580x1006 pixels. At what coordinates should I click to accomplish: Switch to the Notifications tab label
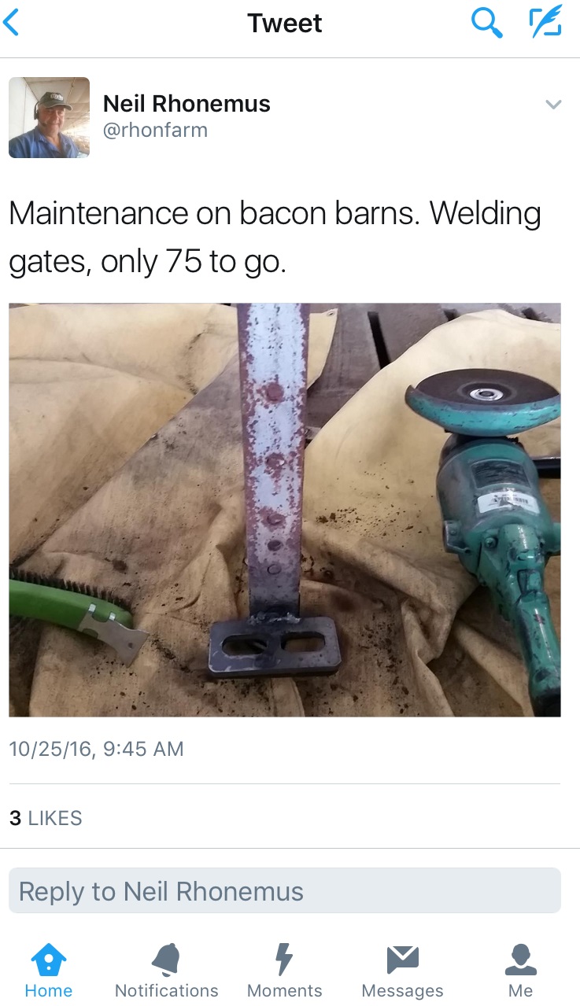[166, 990]
